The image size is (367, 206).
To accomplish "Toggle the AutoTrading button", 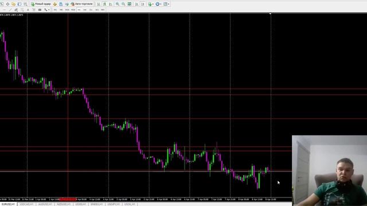I will point(81,4).
